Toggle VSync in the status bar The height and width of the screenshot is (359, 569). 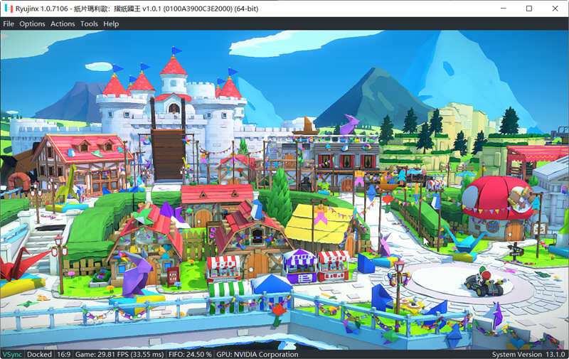(12, 354)
